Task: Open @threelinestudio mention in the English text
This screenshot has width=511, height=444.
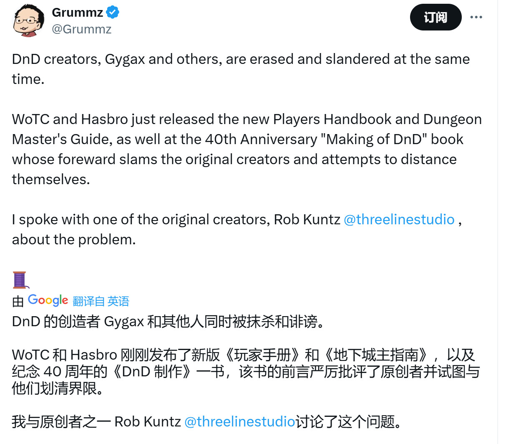Action: pyautogui.click(x=399, y=219)
